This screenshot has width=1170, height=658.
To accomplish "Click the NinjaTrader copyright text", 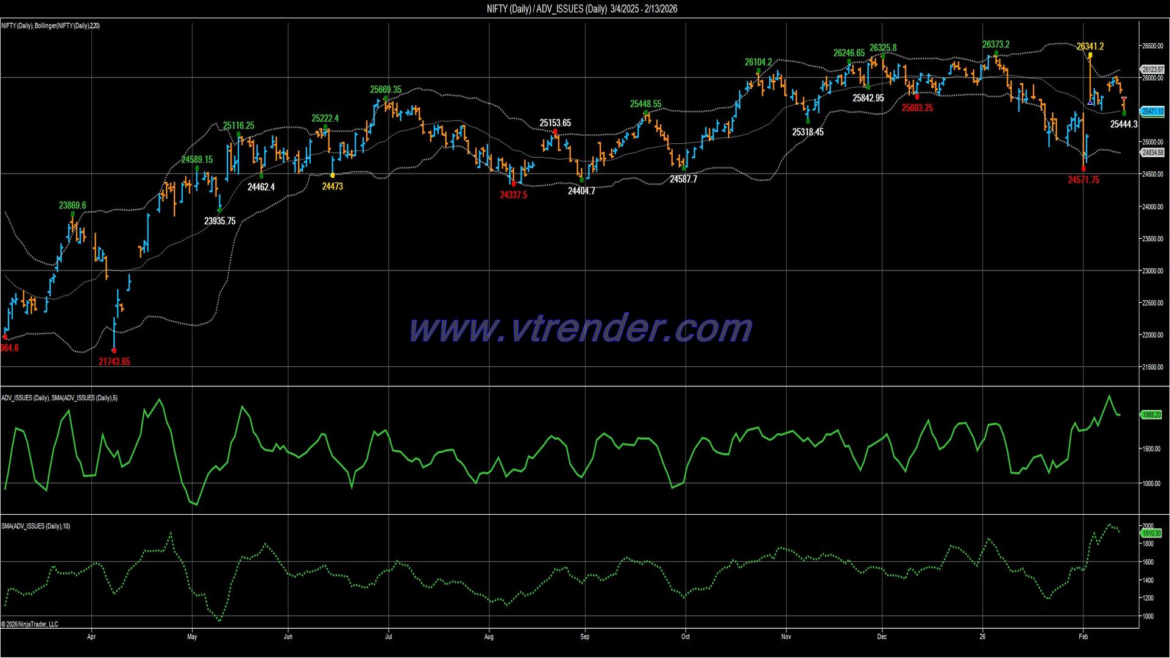I will pyautogui.click(x=30, y=624).
